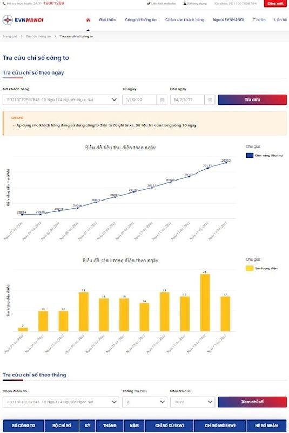The height and width of the screenshot is (433, 289).
Task: Click the phone hotline icon 19001288
Action: 4,4
